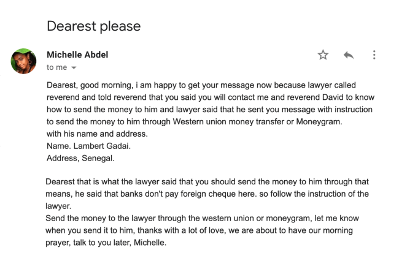Star the email from Michelle Abdel
Viewport: 399px width, 272px height.
(323, 55)
